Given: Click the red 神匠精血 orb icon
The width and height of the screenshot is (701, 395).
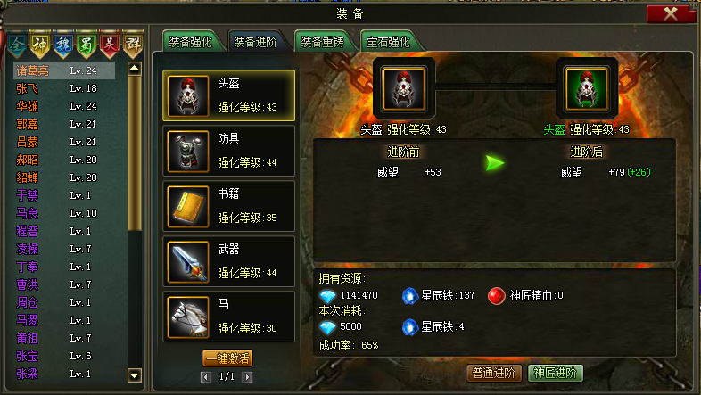Looking at the screenshot, I should point(496,296).
